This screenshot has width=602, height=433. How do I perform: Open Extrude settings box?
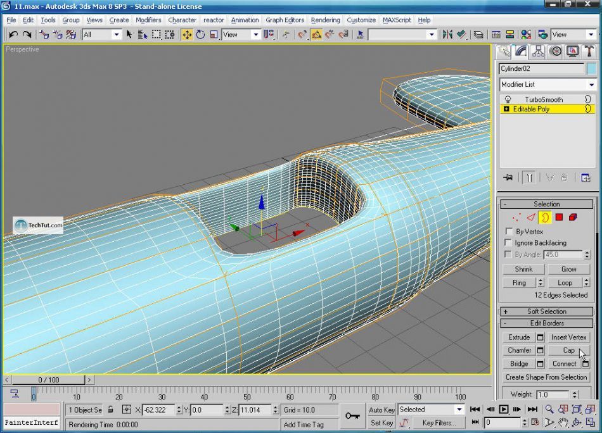click(540, 337)
